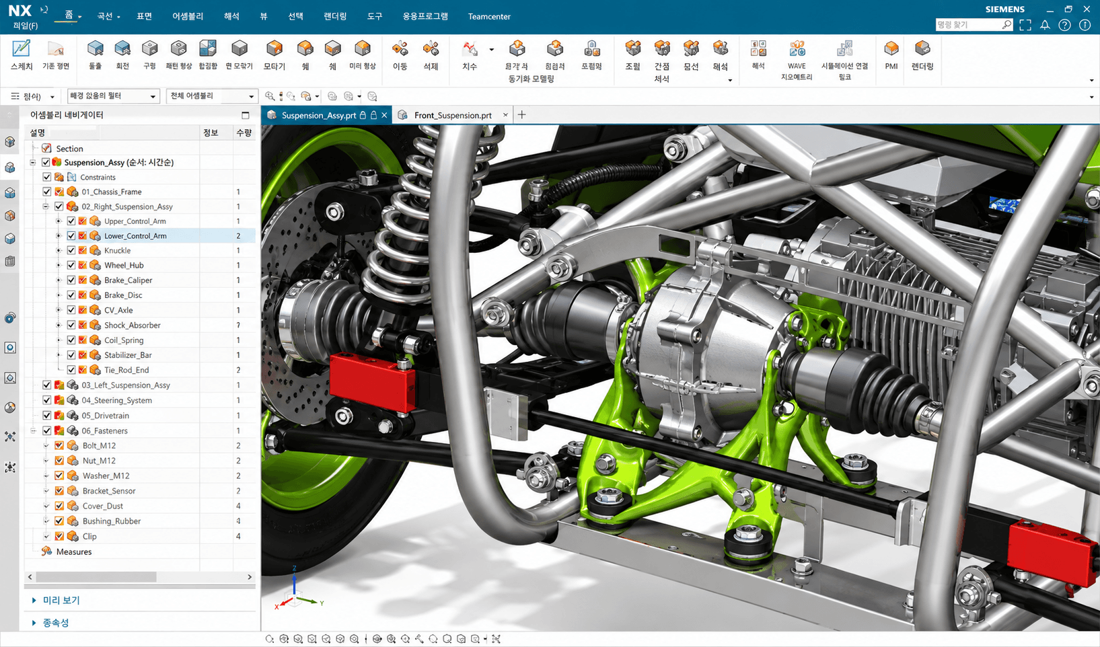Select the 04_Steering_System tree row
Viewport: 1100px width, 647px height.
[140, 400]
